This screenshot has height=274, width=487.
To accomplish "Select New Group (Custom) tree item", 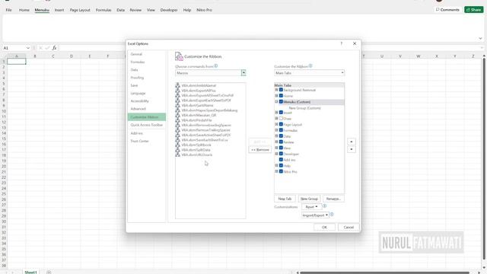I will [304, 108].
